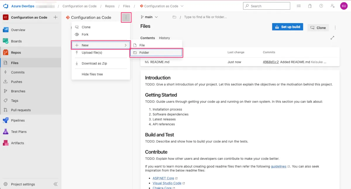Go to Test Plans in sidebar
The height and width of the screenshot is (189, 351).
point(19,132)
